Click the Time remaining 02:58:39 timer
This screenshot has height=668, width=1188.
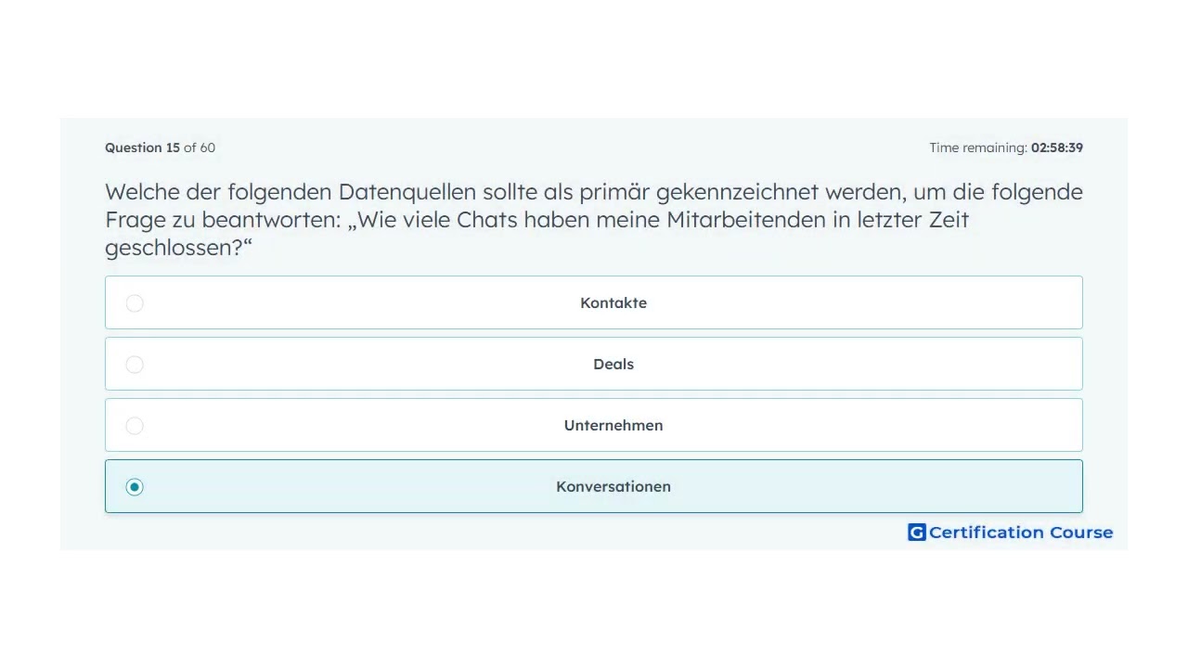[x=1006, y=148]
